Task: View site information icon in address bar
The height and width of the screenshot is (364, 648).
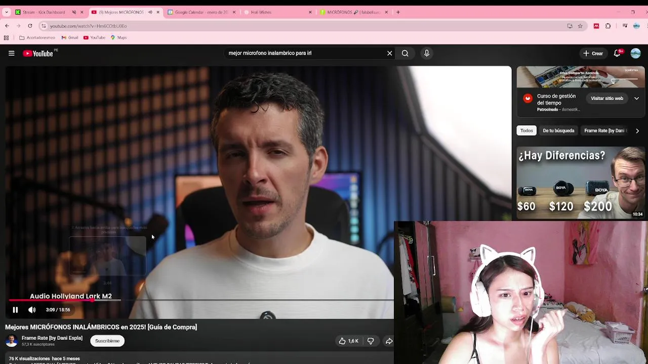Action: coord(44,26)
